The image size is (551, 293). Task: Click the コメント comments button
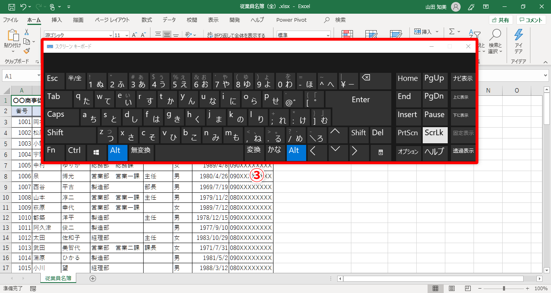[531, 20]
